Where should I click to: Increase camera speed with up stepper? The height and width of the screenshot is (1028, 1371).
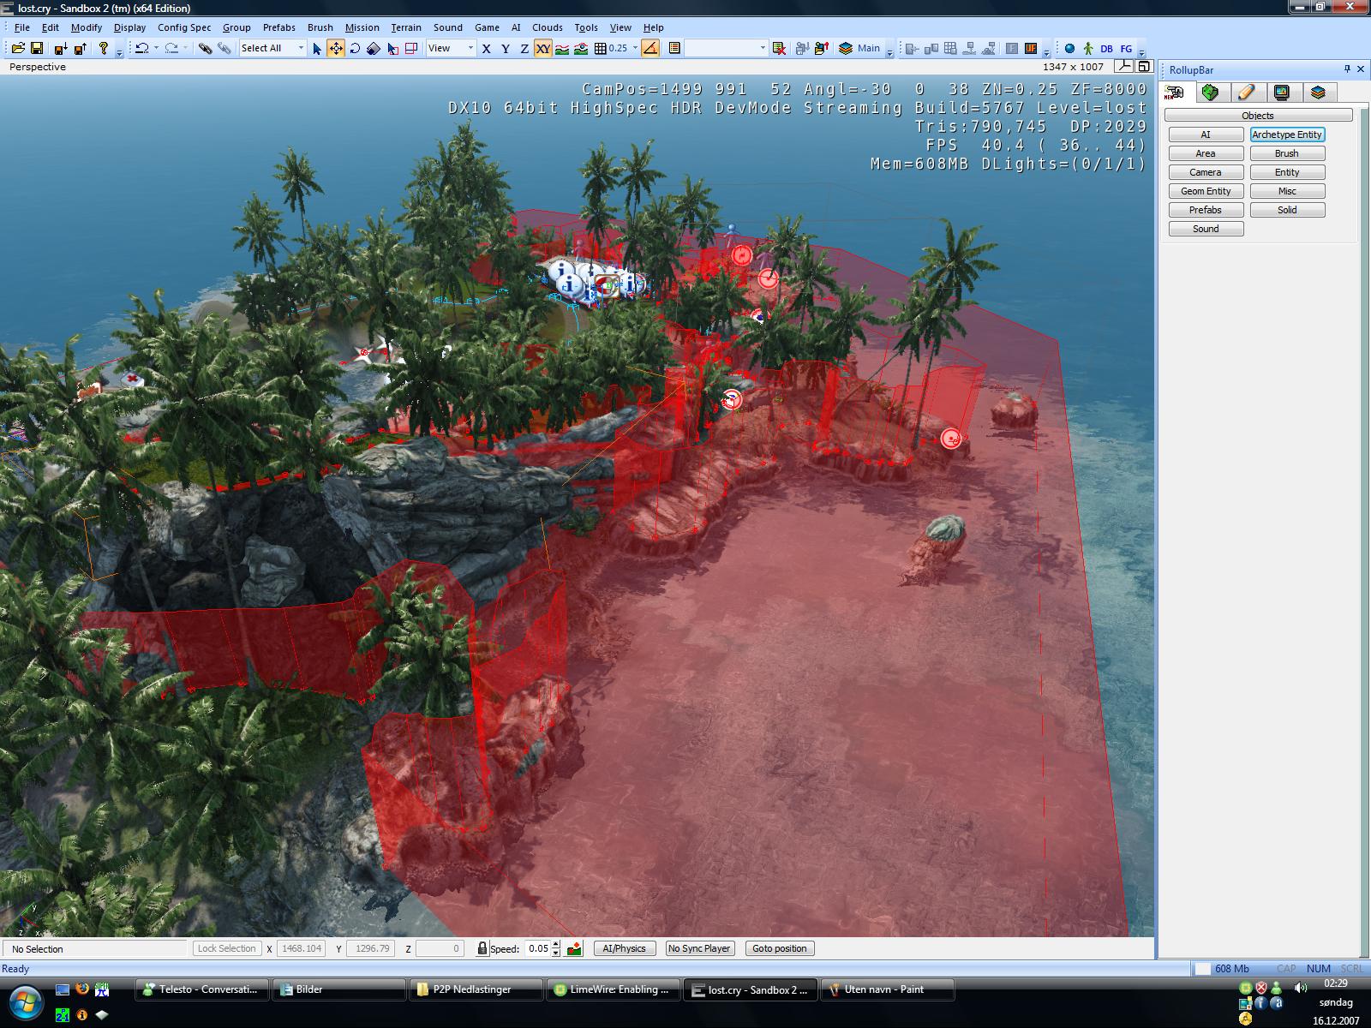coord(556,944)
